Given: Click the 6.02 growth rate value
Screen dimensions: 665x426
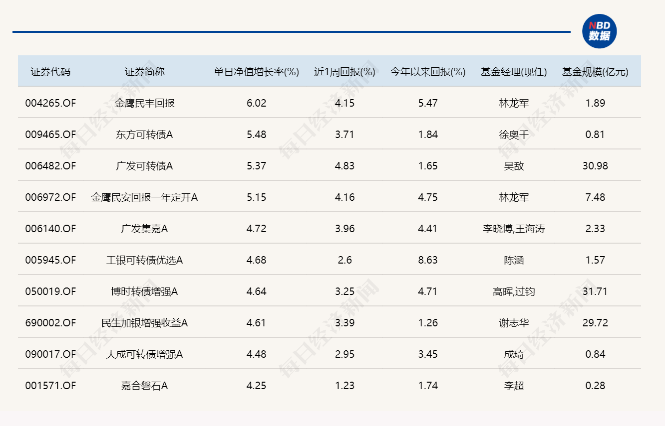Looking at the screenshot, I should point(256,103).
